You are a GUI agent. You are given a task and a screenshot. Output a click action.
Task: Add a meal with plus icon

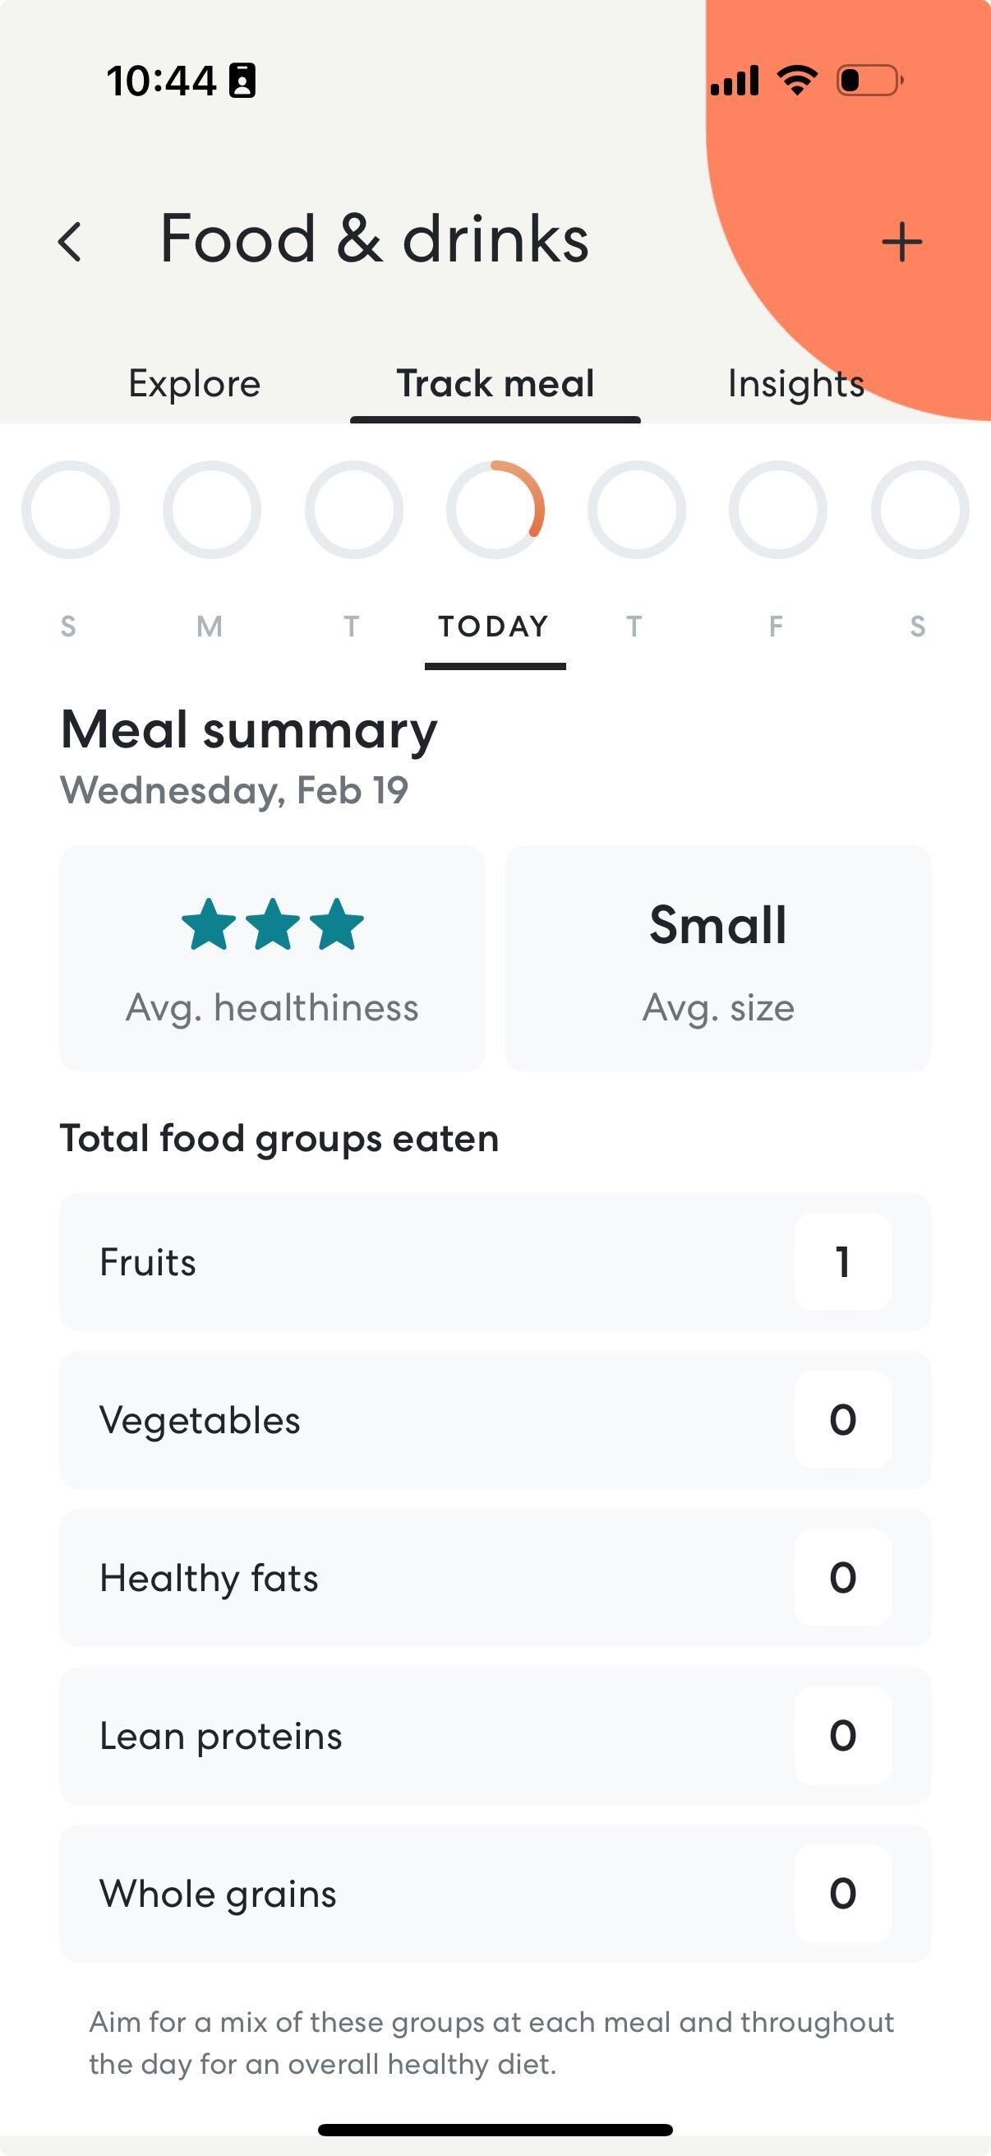click(901, 243)
